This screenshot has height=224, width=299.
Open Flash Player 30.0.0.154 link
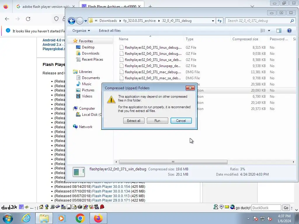[111, 187]
